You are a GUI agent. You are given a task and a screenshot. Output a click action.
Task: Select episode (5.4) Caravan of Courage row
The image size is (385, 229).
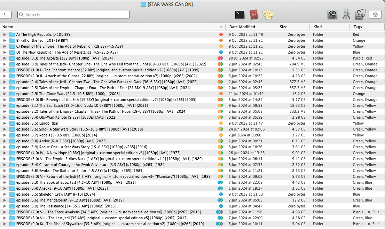click(192, 165)
